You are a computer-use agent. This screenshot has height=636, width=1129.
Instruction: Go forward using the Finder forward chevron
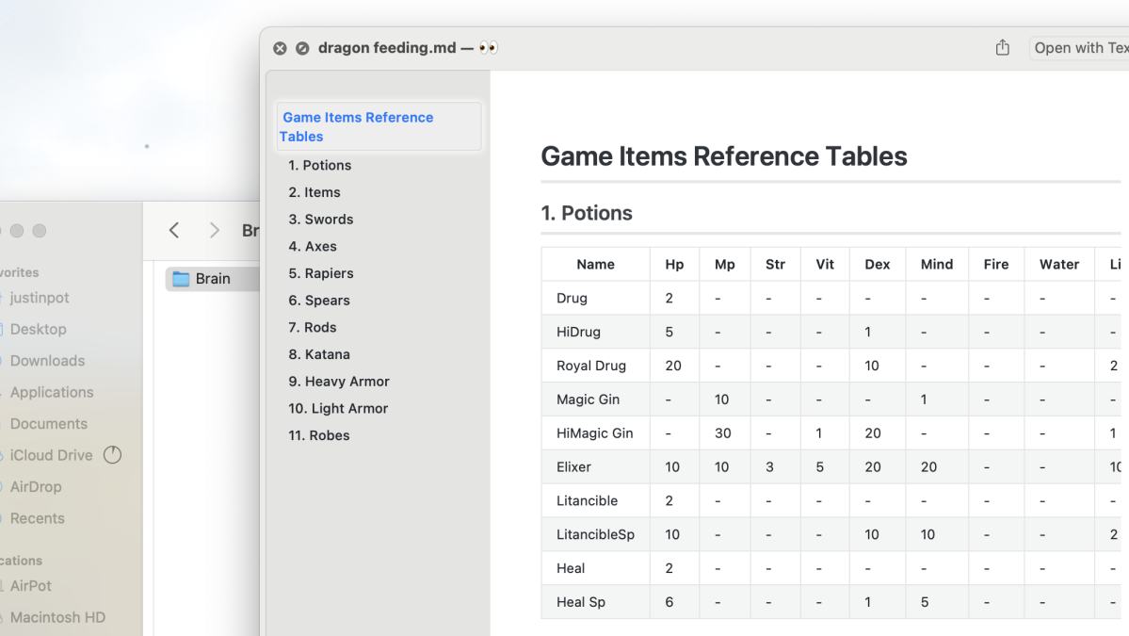214,231
